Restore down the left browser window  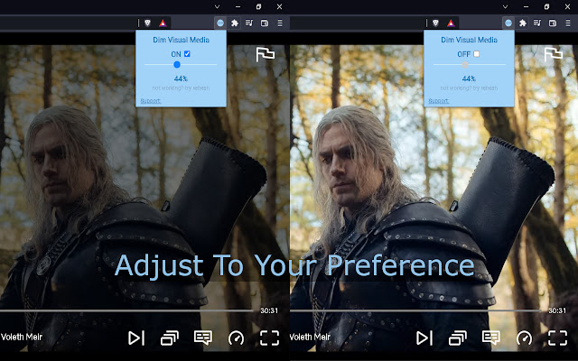(x=259, y=6)
